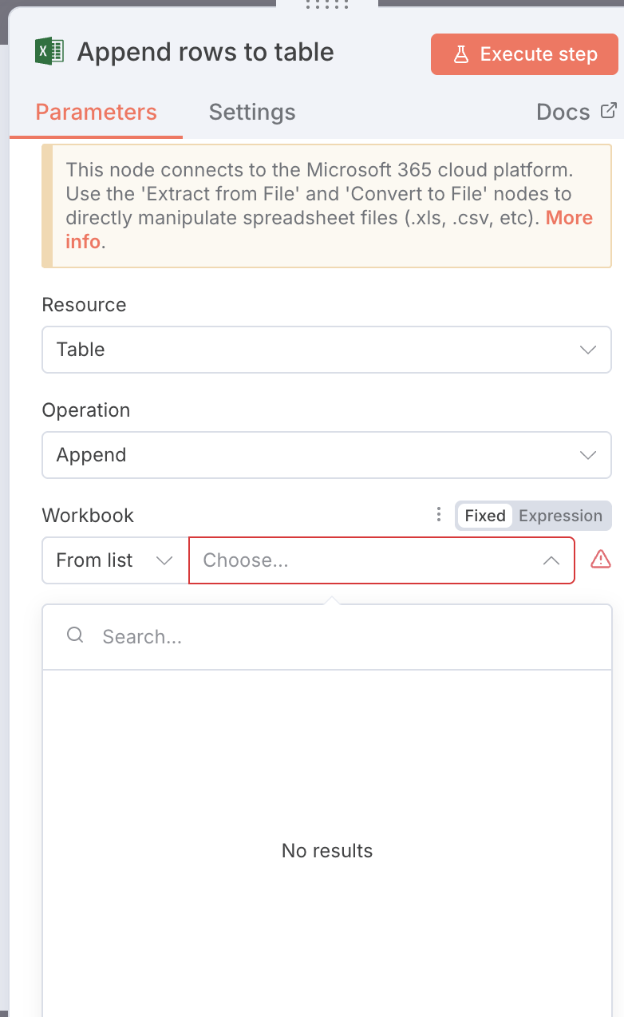Screen dimensions: 624x1017
Task: Focus the workbook Search input field
Action: point(343,637)
